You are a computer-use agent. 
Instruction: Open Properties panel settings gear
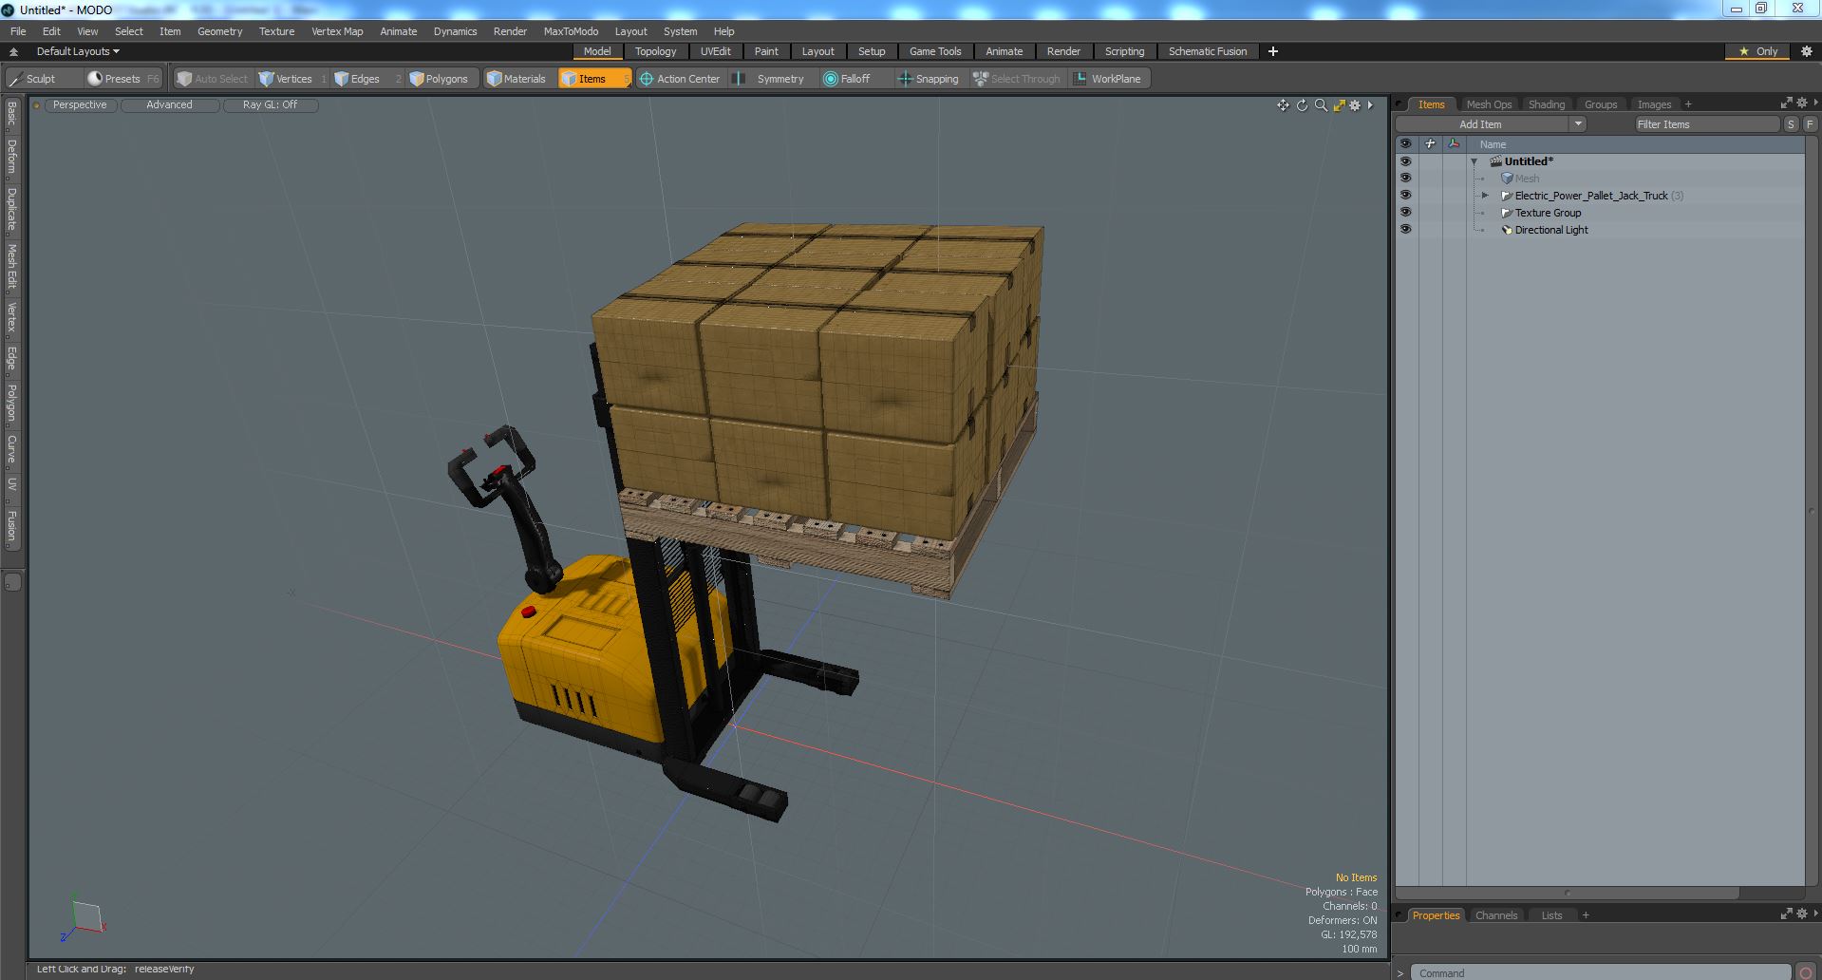pyautogui.click(x=1802, y=914)
